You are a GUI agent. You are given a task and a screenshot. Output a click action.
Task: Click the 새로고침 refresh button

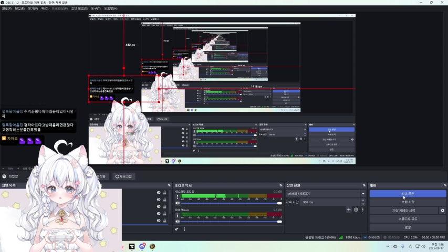pyautogui.click(x=124, y=176)
